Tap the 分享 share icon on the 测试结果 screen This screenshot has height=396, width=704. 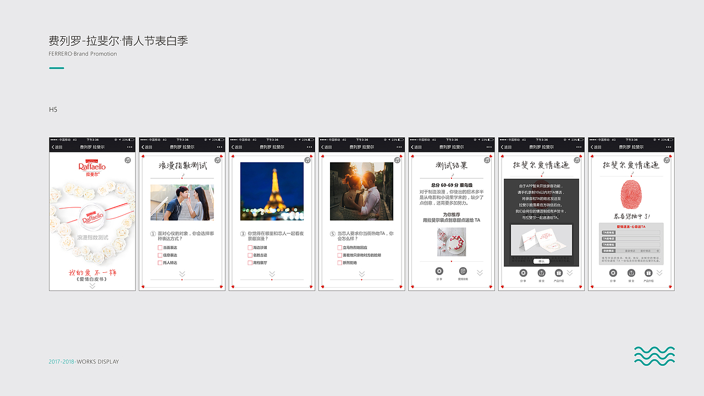coord(439,271)
